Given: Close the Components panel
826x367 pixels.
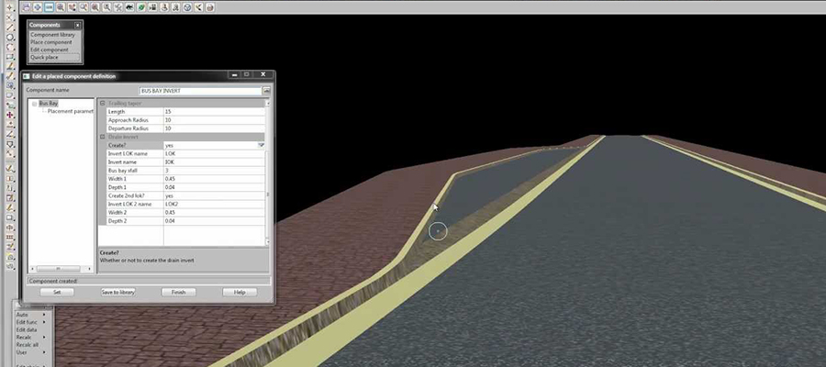Looking at the screenshot, I should tap(77, 25).
